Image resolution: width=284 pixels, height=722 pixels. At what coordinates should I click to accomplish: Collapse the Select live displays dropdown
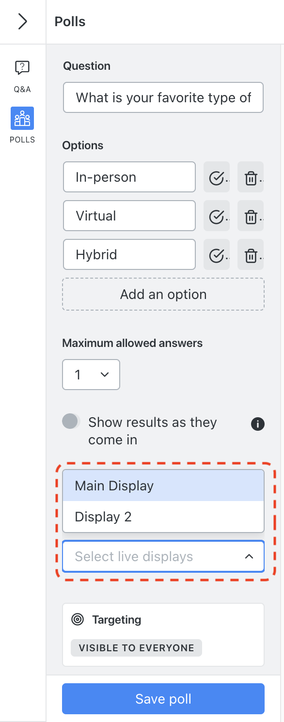[x=249, y=557]
